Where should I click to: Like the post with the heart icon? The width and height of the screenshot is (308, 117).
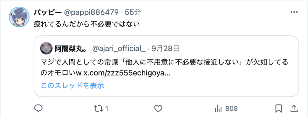[x=158, y=108]
